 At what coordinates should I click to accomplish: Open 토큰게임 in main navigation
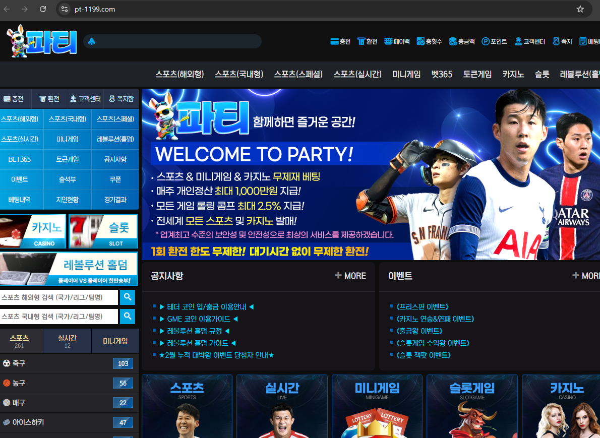(477, 74)
